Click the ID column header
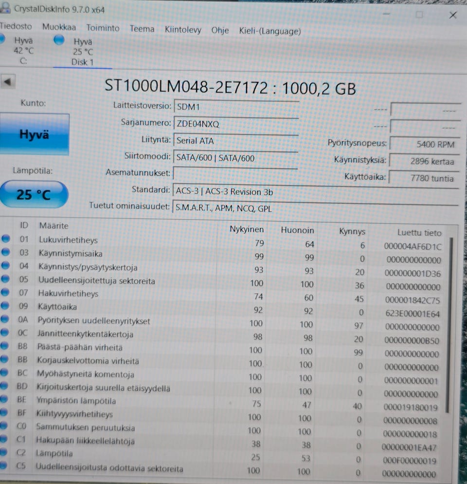 click(24, 225)
